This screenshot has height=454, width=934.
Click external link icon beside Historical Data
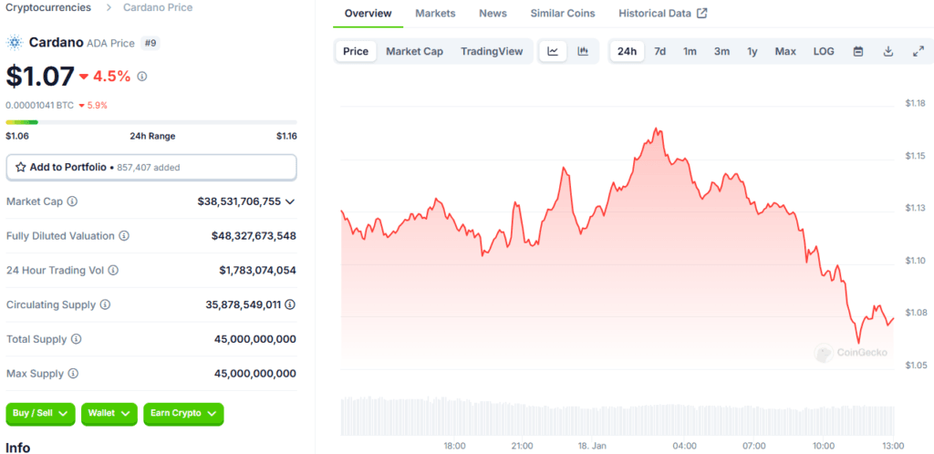coord(702,13)
